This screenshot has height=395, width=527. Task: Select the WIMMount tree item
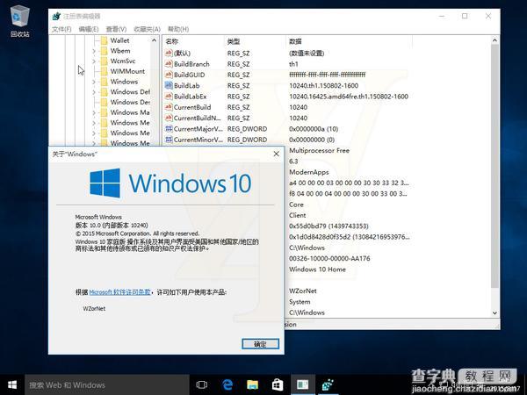(127, 71)
